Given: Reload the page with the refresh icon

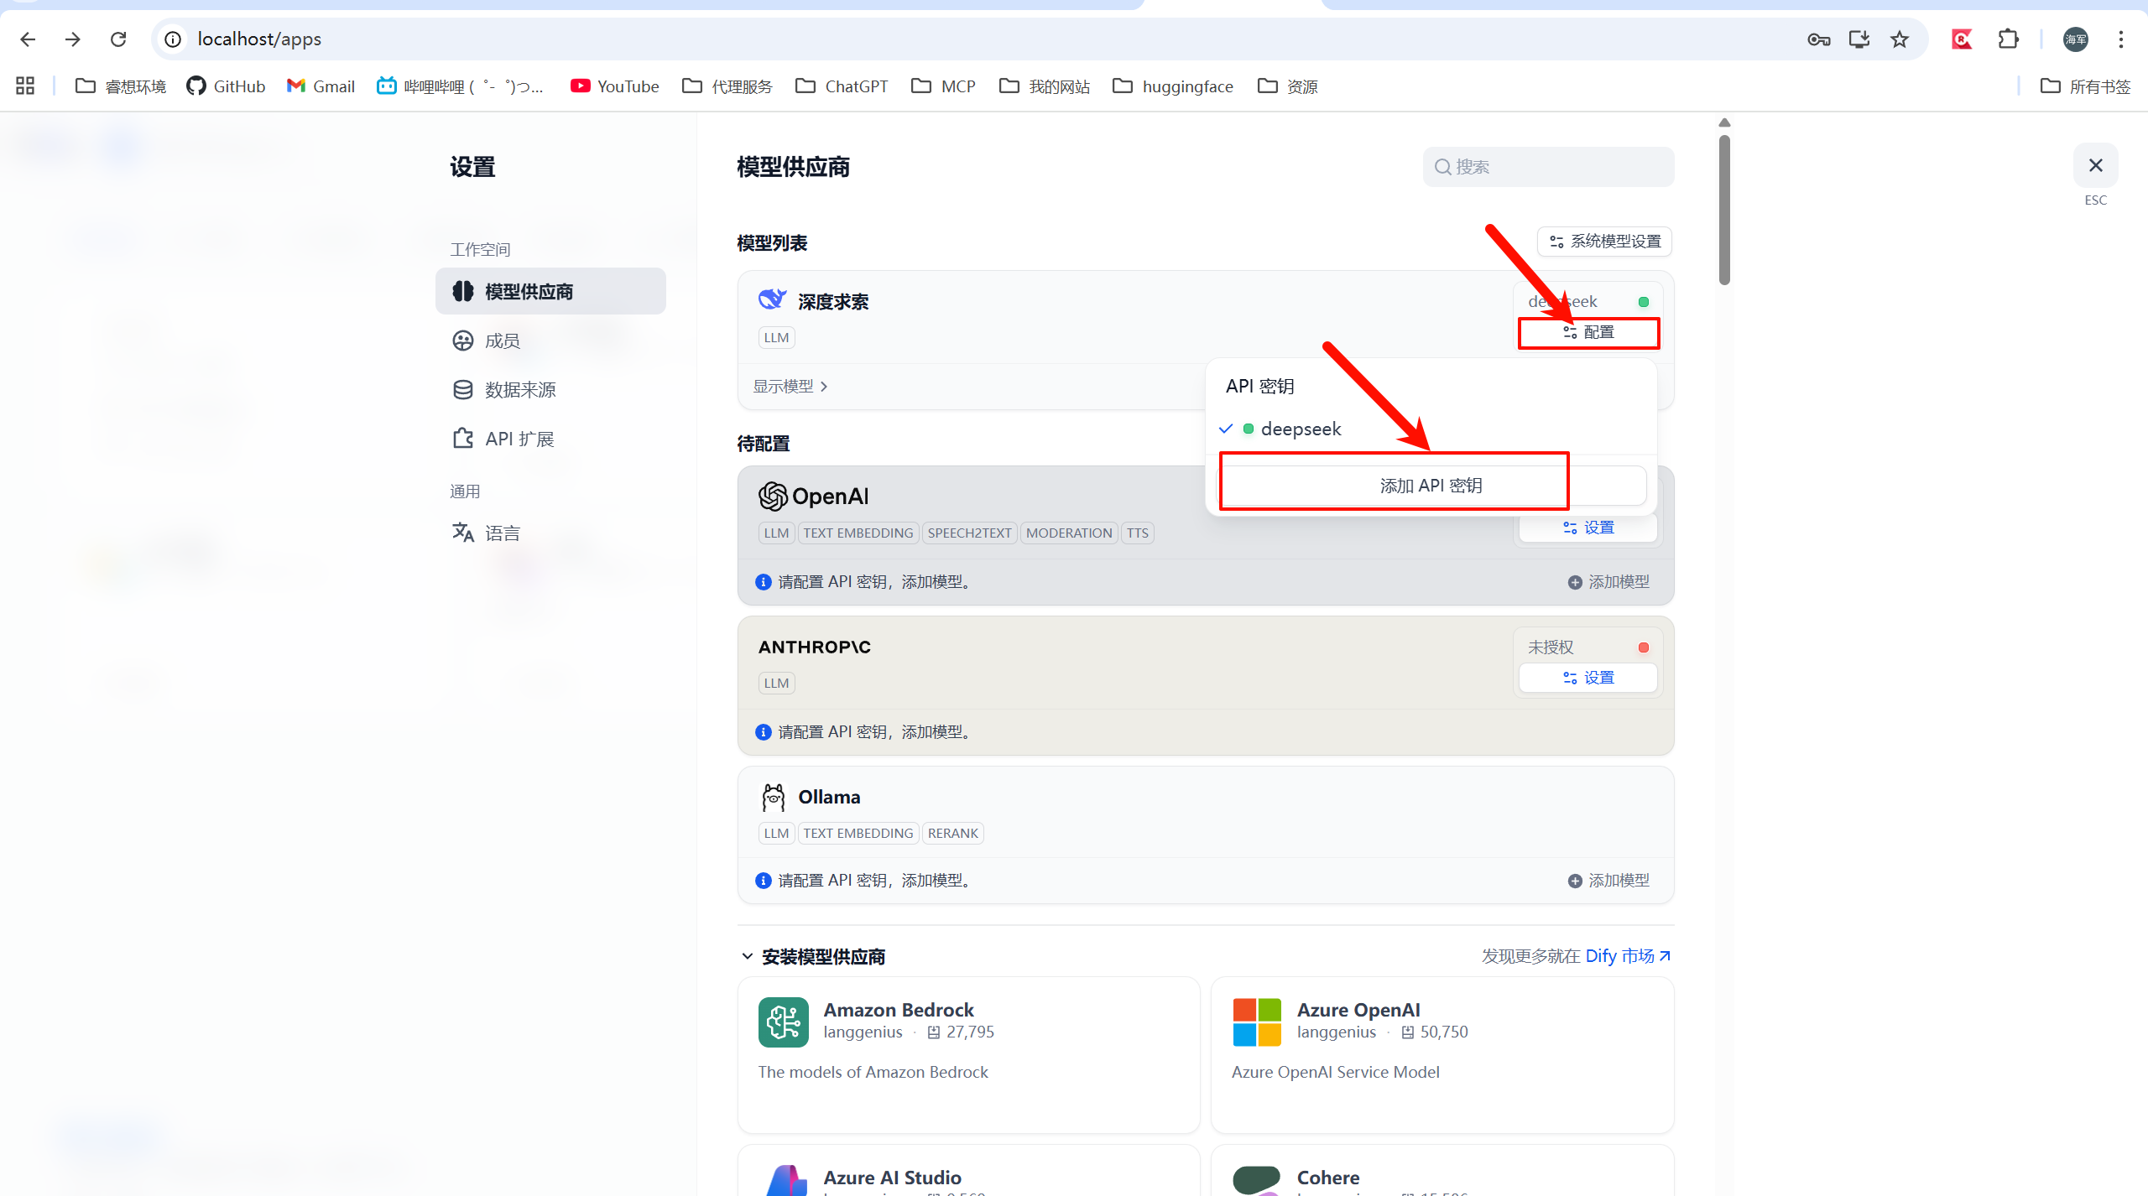Looking at the screenshot, I should click(118, 39).
